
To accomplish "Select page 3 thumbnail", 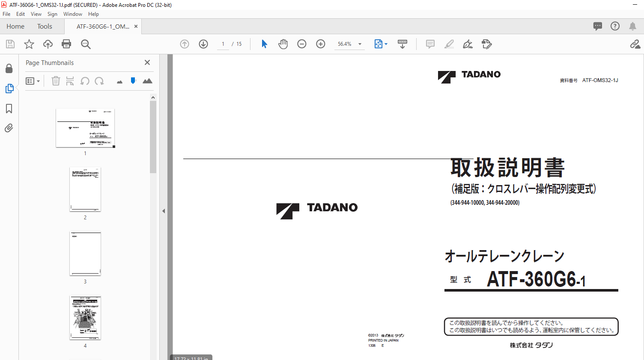I will [x=85, y=254].
